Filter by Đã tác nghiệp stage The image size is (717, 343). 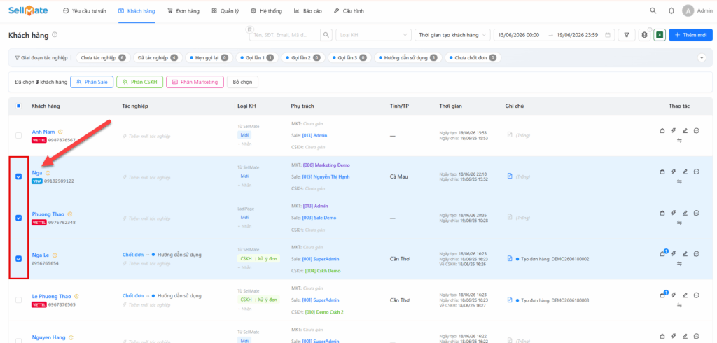pyautogui.click(x=158, y=58)
